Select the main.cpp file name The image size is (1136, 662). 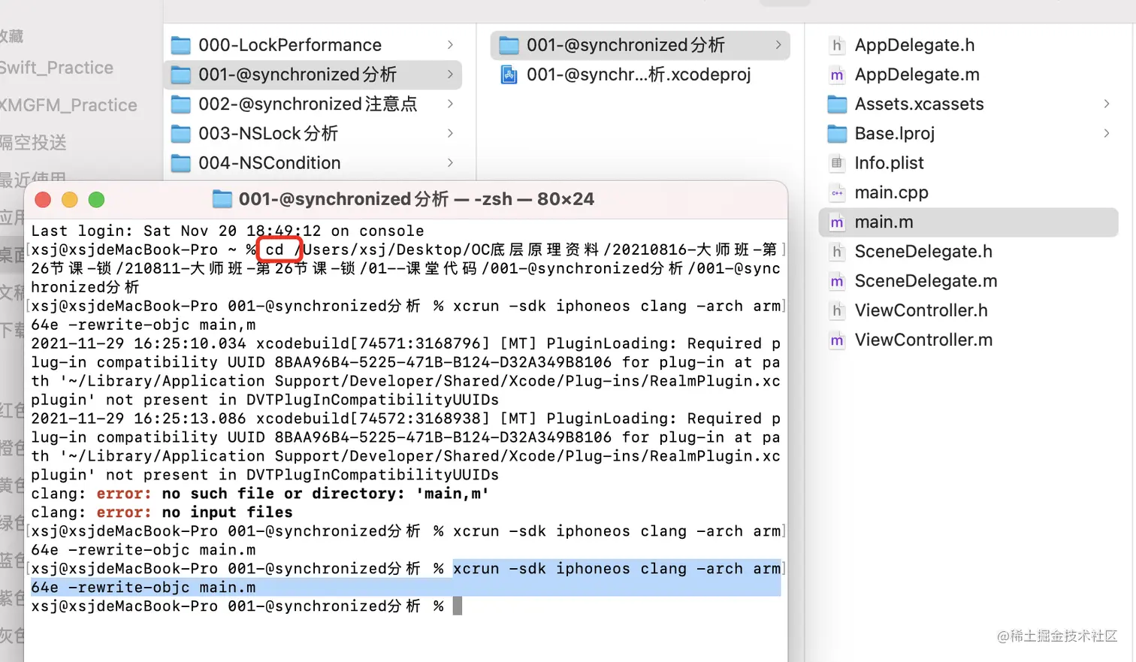coord(891,192)
